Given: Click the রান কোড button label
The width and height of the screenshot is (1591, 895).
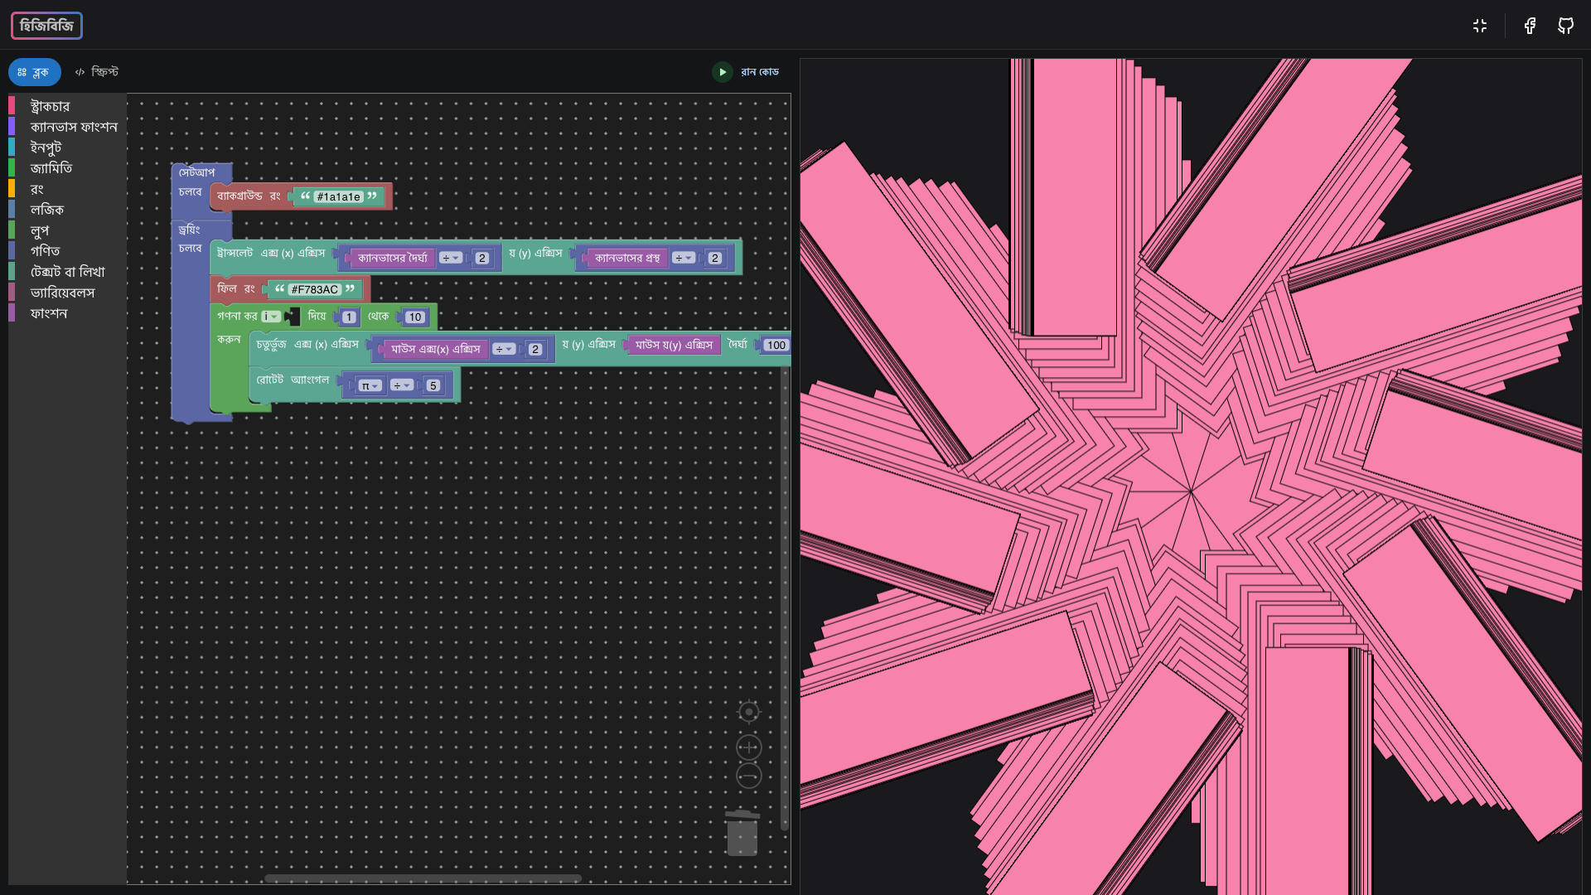Looking at the screenshot, I should click(759, 72).
